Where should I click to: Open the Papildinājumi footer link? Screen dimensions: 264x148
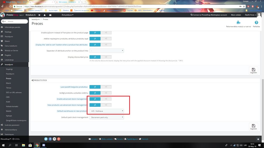131,139
